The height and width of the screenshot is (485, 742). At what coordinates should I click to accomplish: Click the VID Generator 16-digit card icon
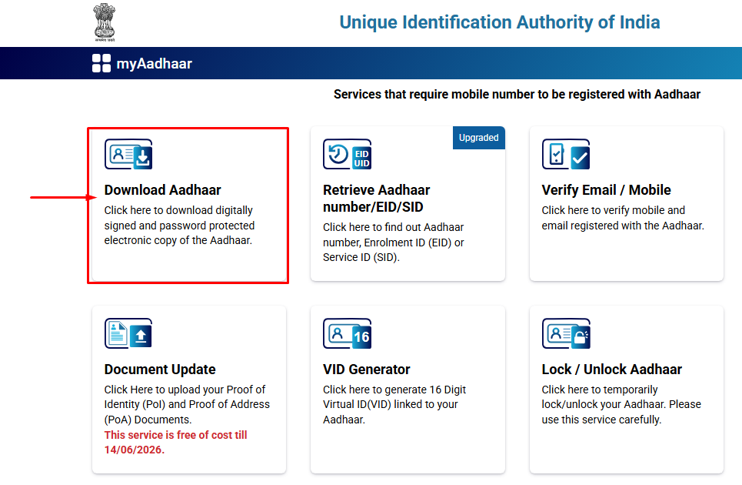(347, 333)
